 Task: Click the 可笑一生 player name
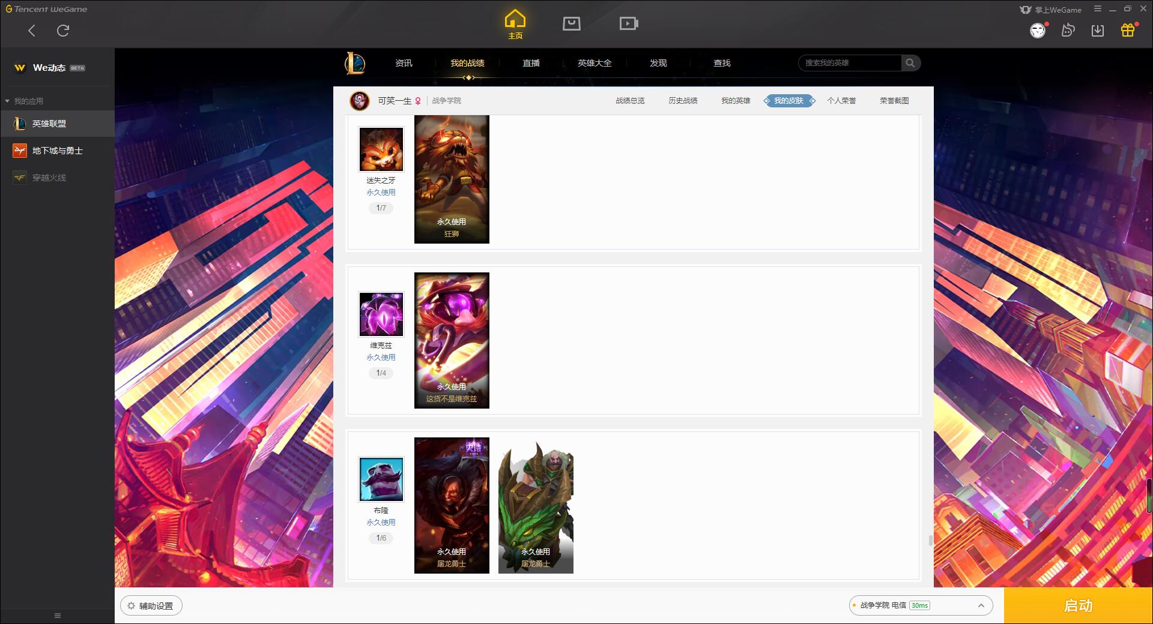(x=395, y=101)
